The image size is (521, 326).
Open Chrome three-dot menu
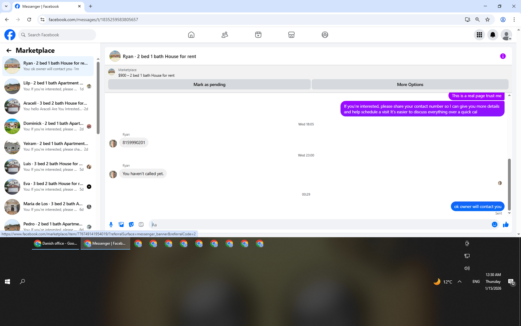pyautogui.click(x=514, y=20)
